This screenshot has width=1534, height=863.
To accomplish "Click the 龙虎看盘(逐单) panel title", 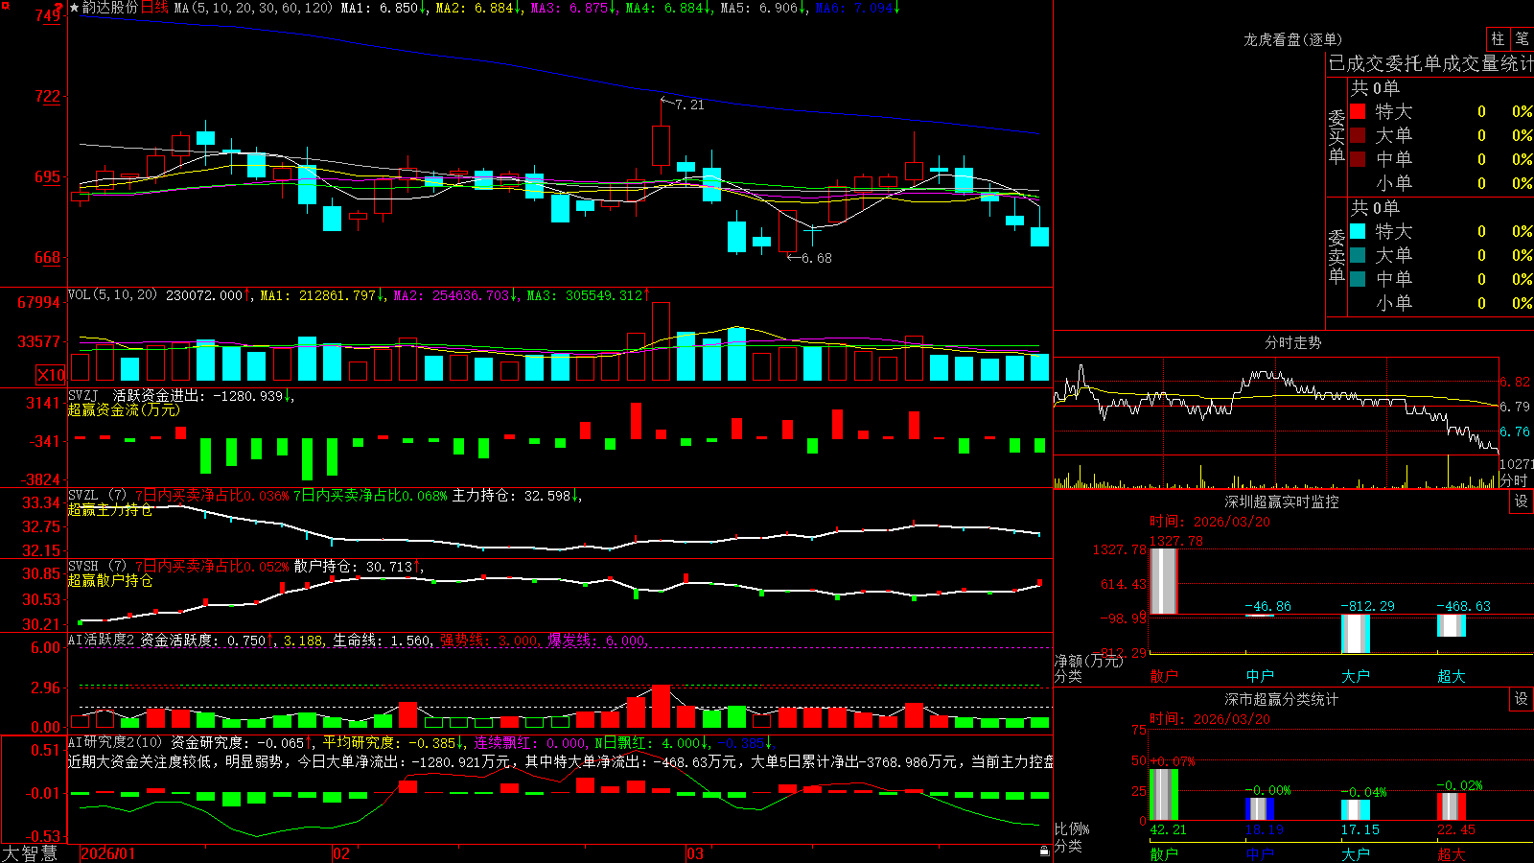I will pyautogui.click(x=1292, y=39).
